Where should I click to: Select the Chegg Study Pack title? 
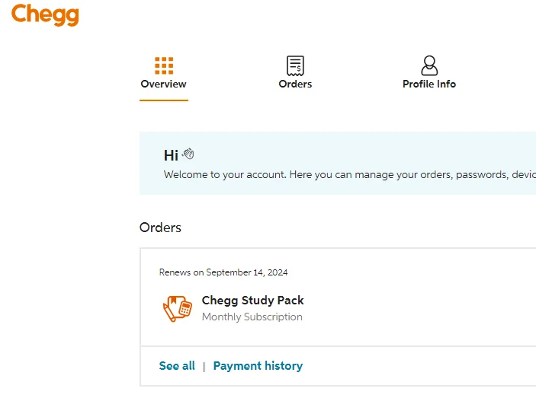252,301
